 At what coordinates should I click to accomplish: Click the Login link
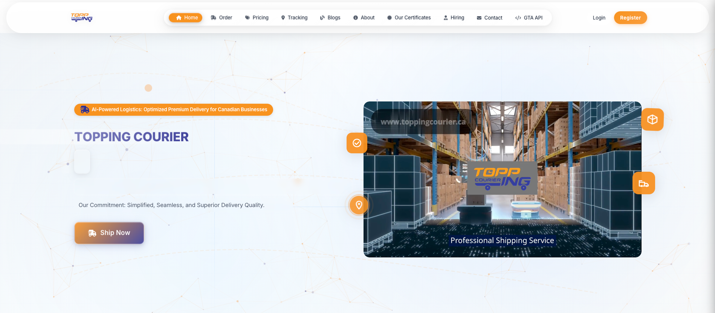coord(599,18)
